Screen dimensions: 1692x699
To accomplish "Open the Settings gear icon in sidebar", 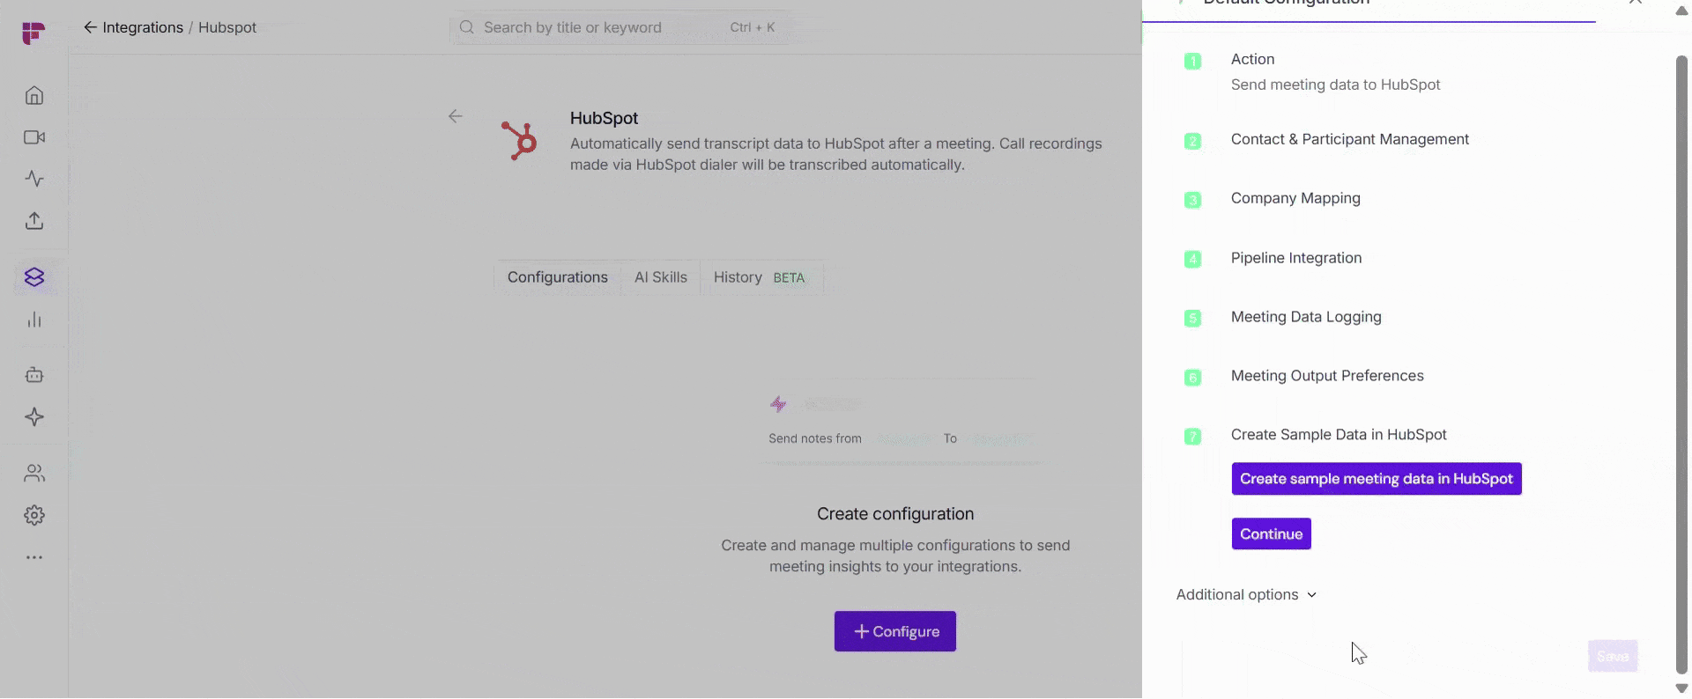I will pos(34,515).
